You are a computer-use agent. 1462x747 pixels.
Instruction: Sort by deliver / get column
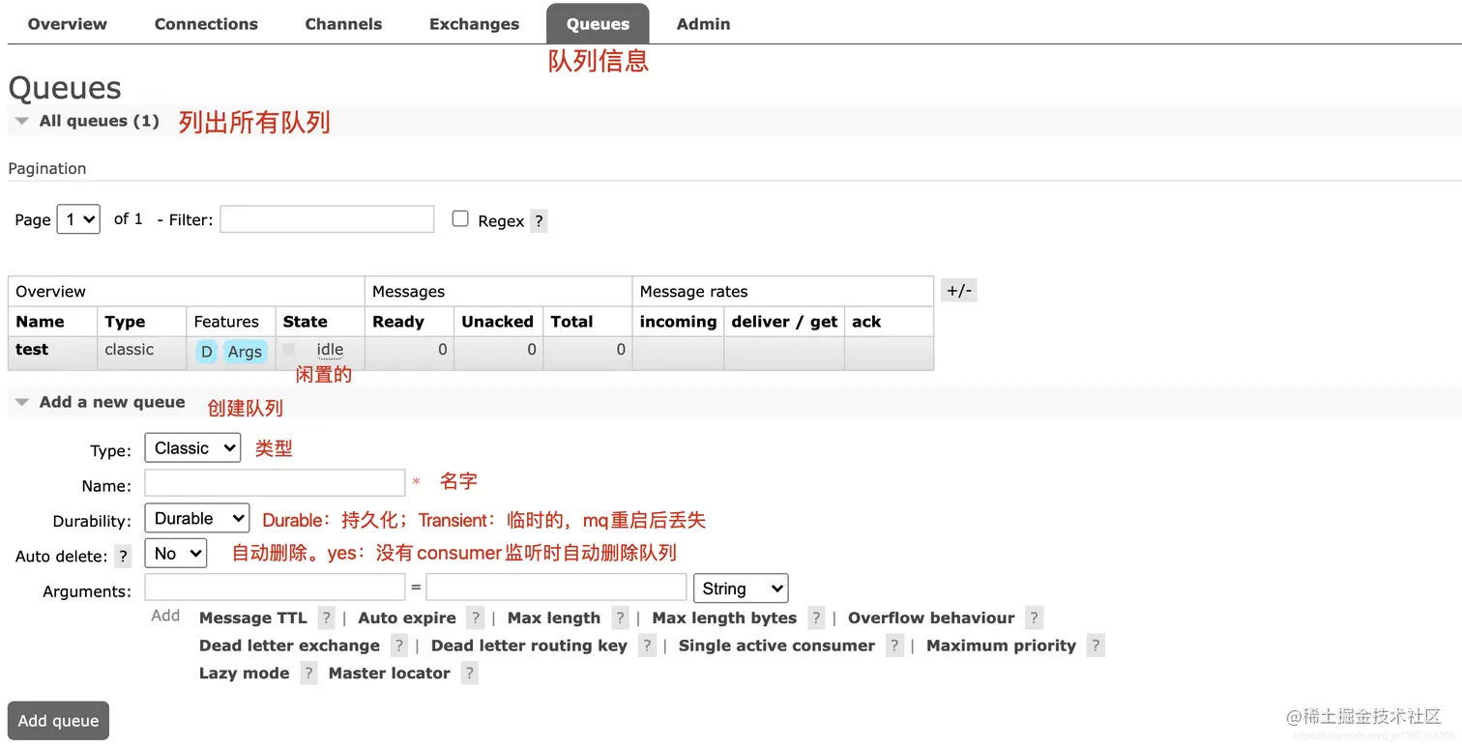point(784,322)
